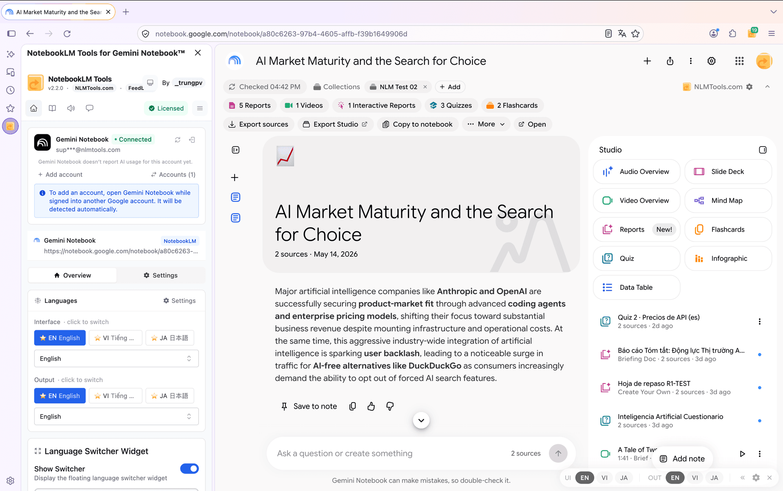Open the Output language English dropdown
Screen dimensions: 783x491
click(x=116, y=416)
